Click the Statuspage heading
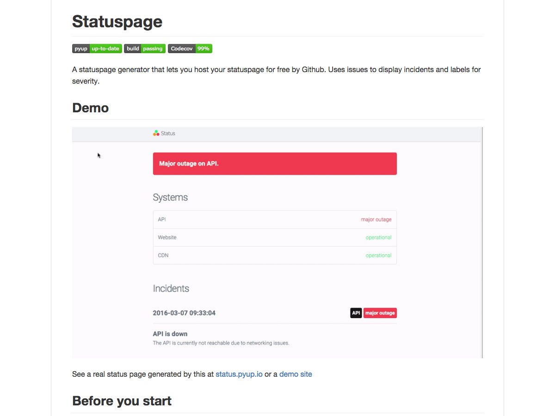The width and height of the screenshot is (555, 416). pyautogui.click(x=117, y=22)
